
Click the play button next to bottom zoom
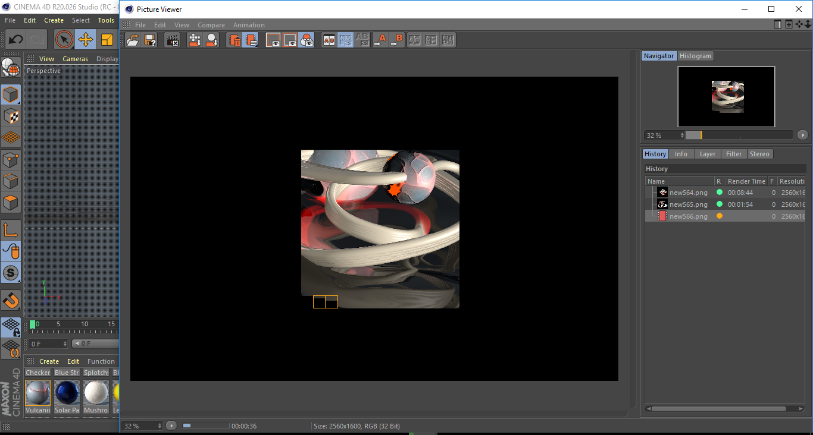[171, 425]
